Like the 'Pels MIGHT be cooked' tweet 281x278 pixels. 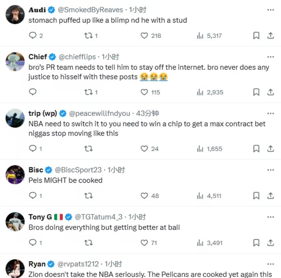[x=145, y=196]
